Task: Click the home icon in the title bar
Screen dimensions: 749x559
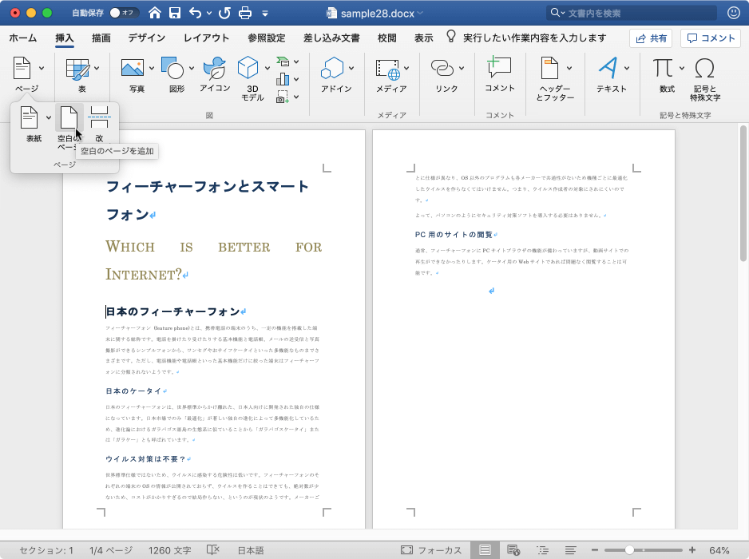Action: pyautogui.click(x=154, y=13)
